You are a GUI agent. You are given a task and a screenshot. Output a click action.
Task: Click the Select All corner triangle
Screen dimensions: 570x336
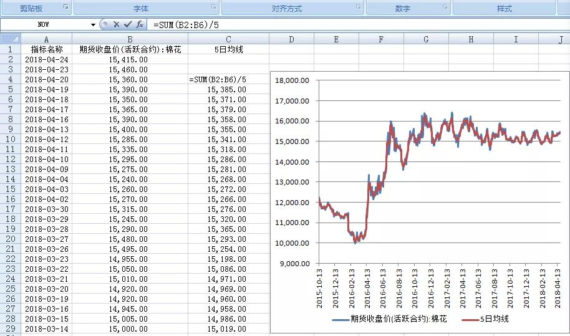coord(11,39)
